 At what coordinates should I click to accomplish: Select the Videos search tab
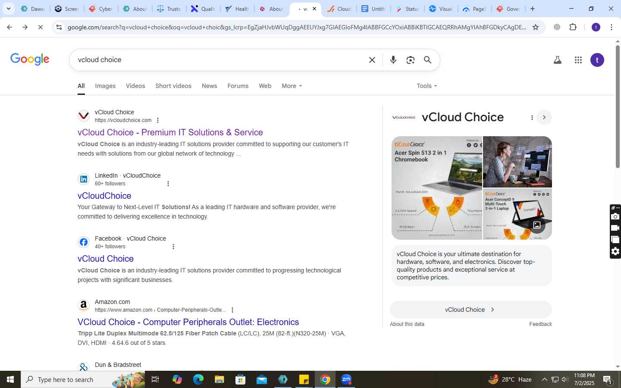135,86
